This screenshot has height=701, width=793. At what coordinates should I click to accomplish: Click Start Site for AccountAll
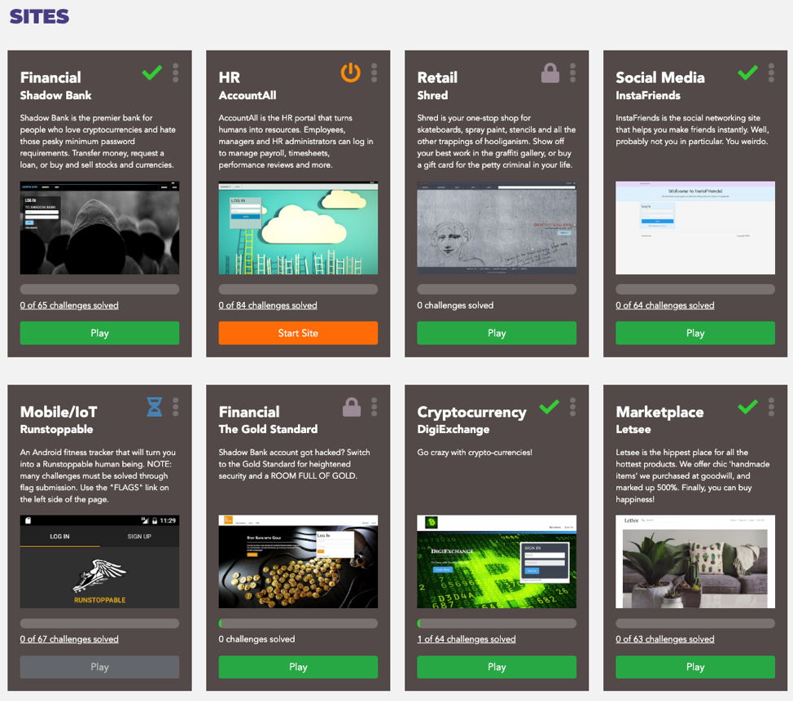coord(298,333)
